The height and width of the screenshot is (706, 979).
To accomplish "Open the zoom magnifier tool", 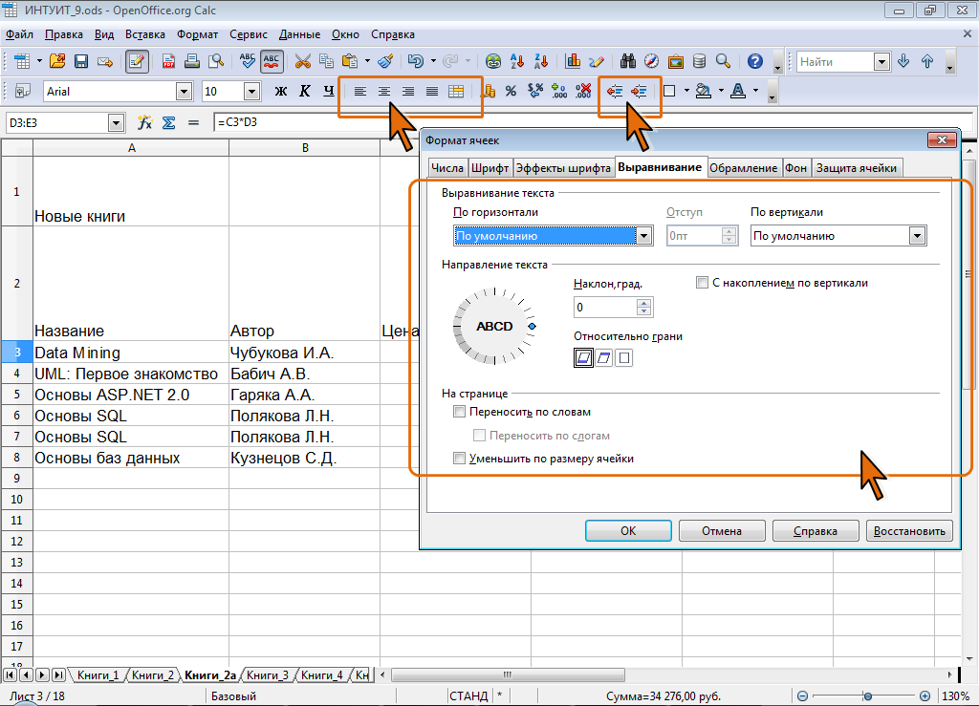I will (723, 61).
